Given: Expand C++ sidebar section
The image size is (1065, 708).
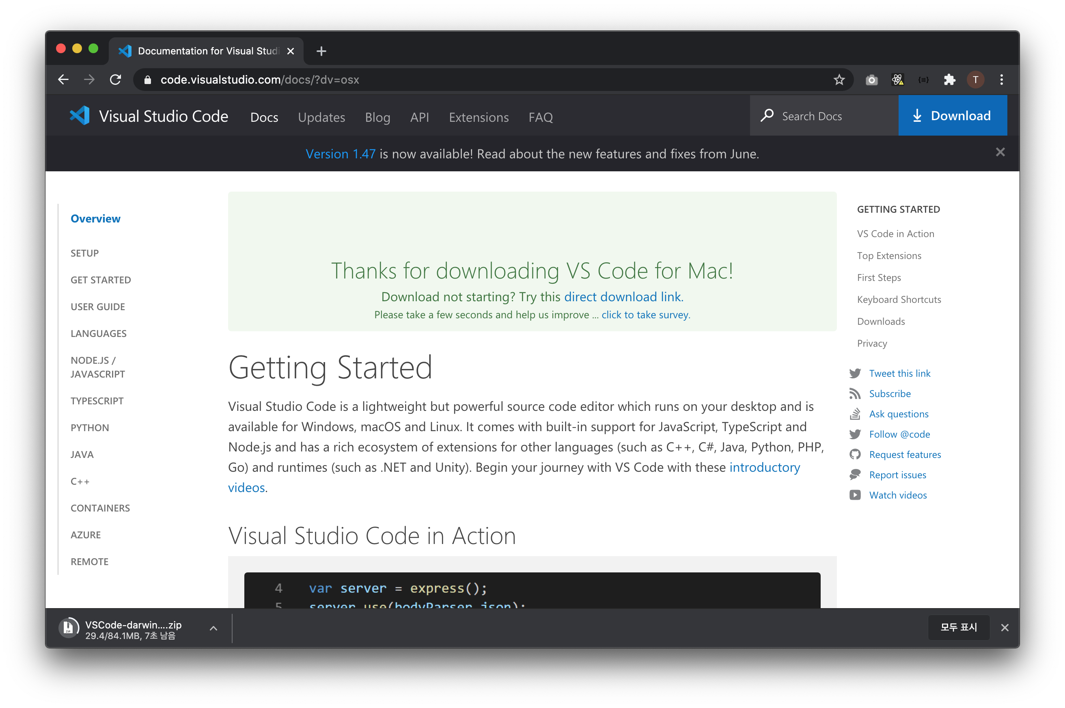Looking at the screenshot, I should tap(80, 481).
